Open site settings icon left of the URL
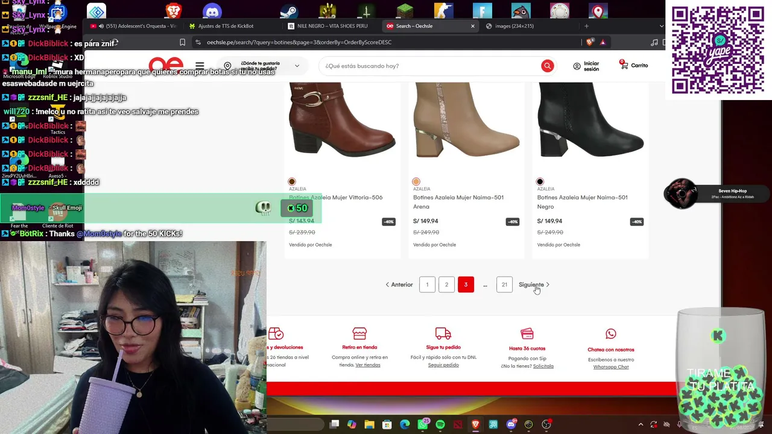 pos(198,42)
